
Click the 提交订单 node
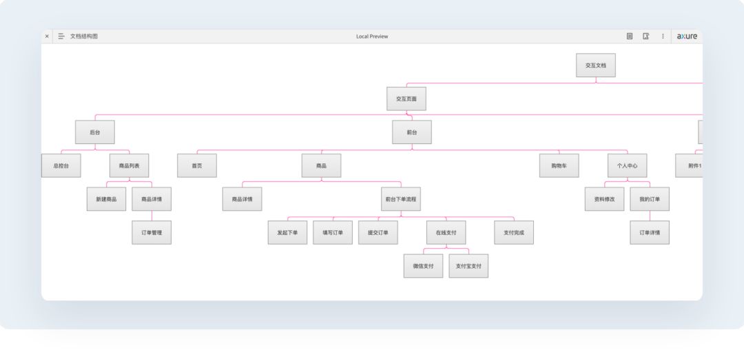(x=378, y=233)
